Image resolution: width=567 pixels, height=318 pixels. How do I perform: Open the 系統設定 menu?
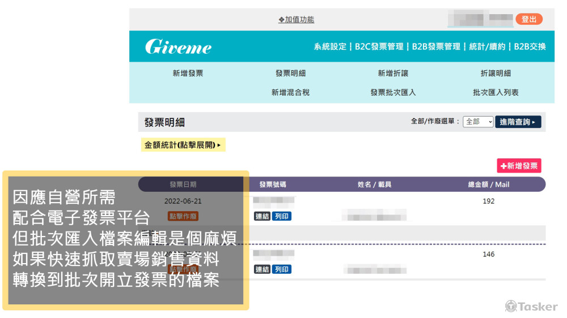329,47
